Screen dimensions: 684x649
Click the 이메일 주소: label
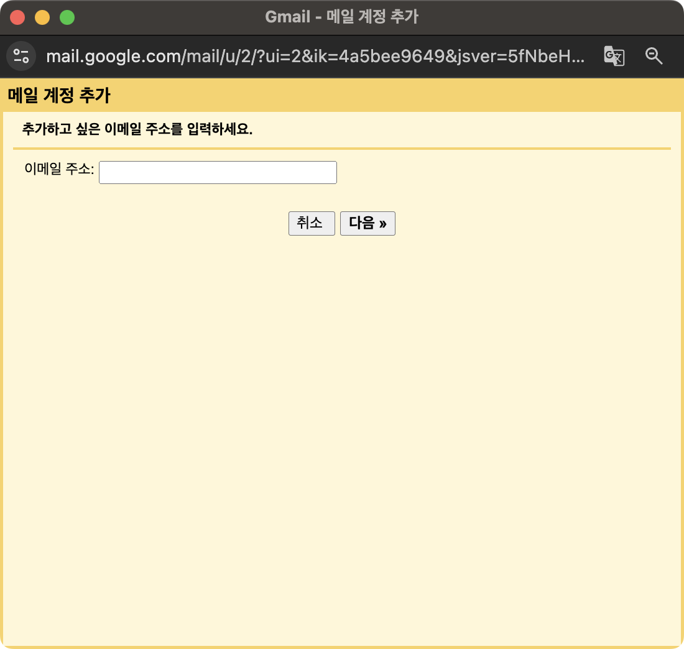click(x=59, y=169)
